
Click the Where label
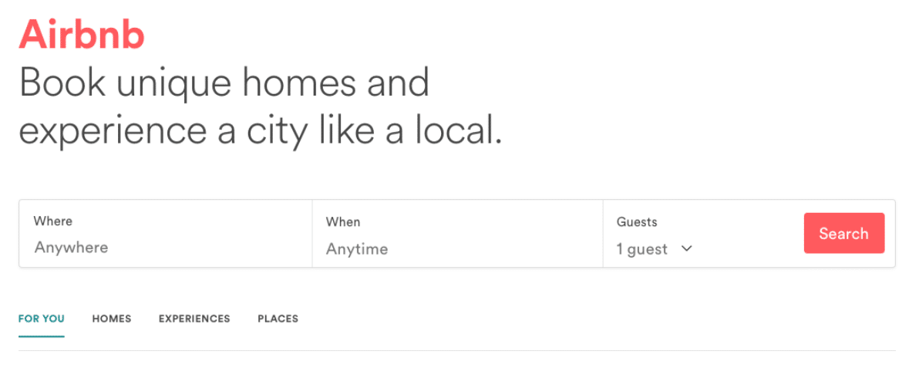tap(52, 221)
